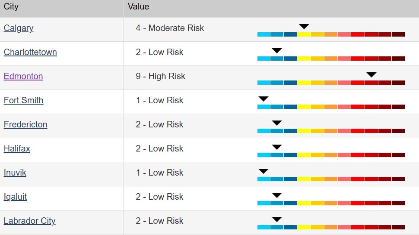Viewport: 419px width, 235px height.
Task: Open the Fredericton city link
Action: 25,125
